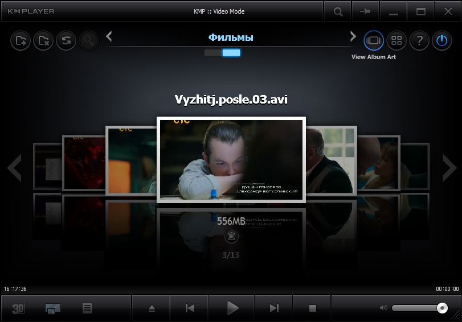
Task: Stop playback
Action: (312, 308)
